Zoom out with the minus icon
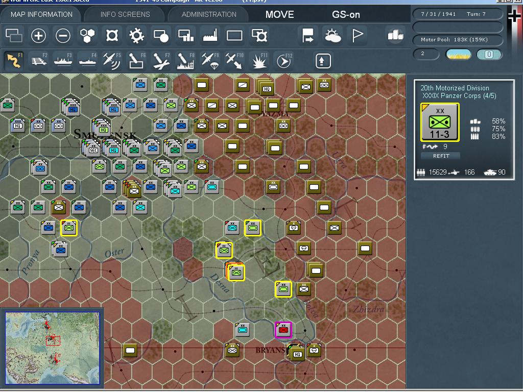The width and height of the screenshot is (523, 392). pyautogui.click(x=63, y=35)
